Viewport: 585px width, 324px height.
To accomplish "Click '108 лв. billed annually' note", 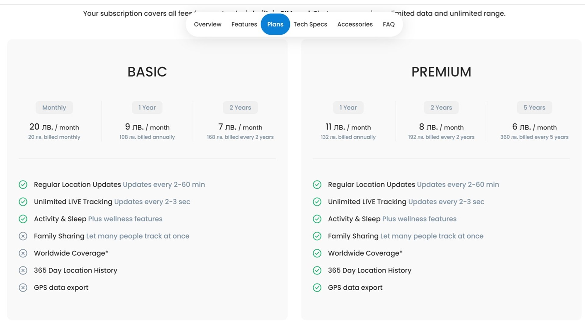I will pos(147,137).
